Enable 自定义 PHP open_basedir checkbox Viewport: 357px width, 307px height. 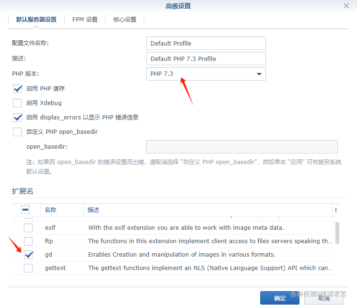click(x=17, y=132)
